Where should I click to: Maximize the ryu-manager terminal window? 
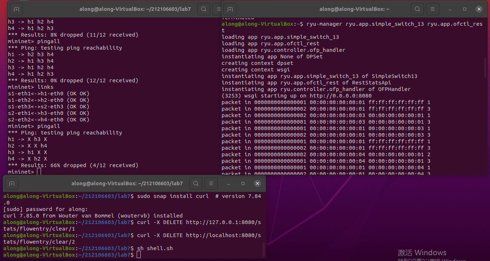[x=465, y=9]
